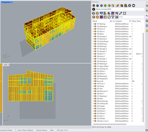148x132 pixels.
Task: Open Pollination settings gear
Action: point(130,6)
